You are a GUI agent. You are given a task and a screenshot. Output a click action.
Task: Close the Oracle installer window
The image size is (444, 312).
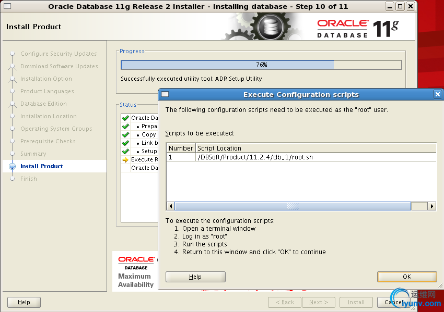410,6
